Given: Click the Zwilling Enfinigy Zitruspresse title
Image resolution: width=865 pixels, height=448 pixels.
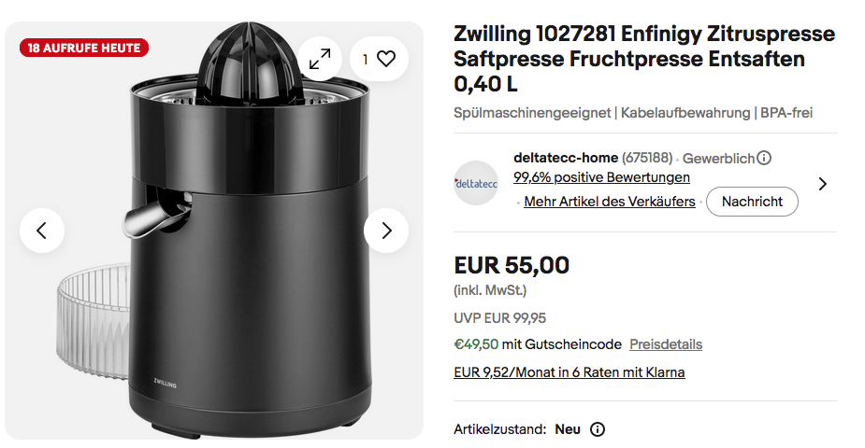Looking at the screenshot, I should click(x=644, y=59).
